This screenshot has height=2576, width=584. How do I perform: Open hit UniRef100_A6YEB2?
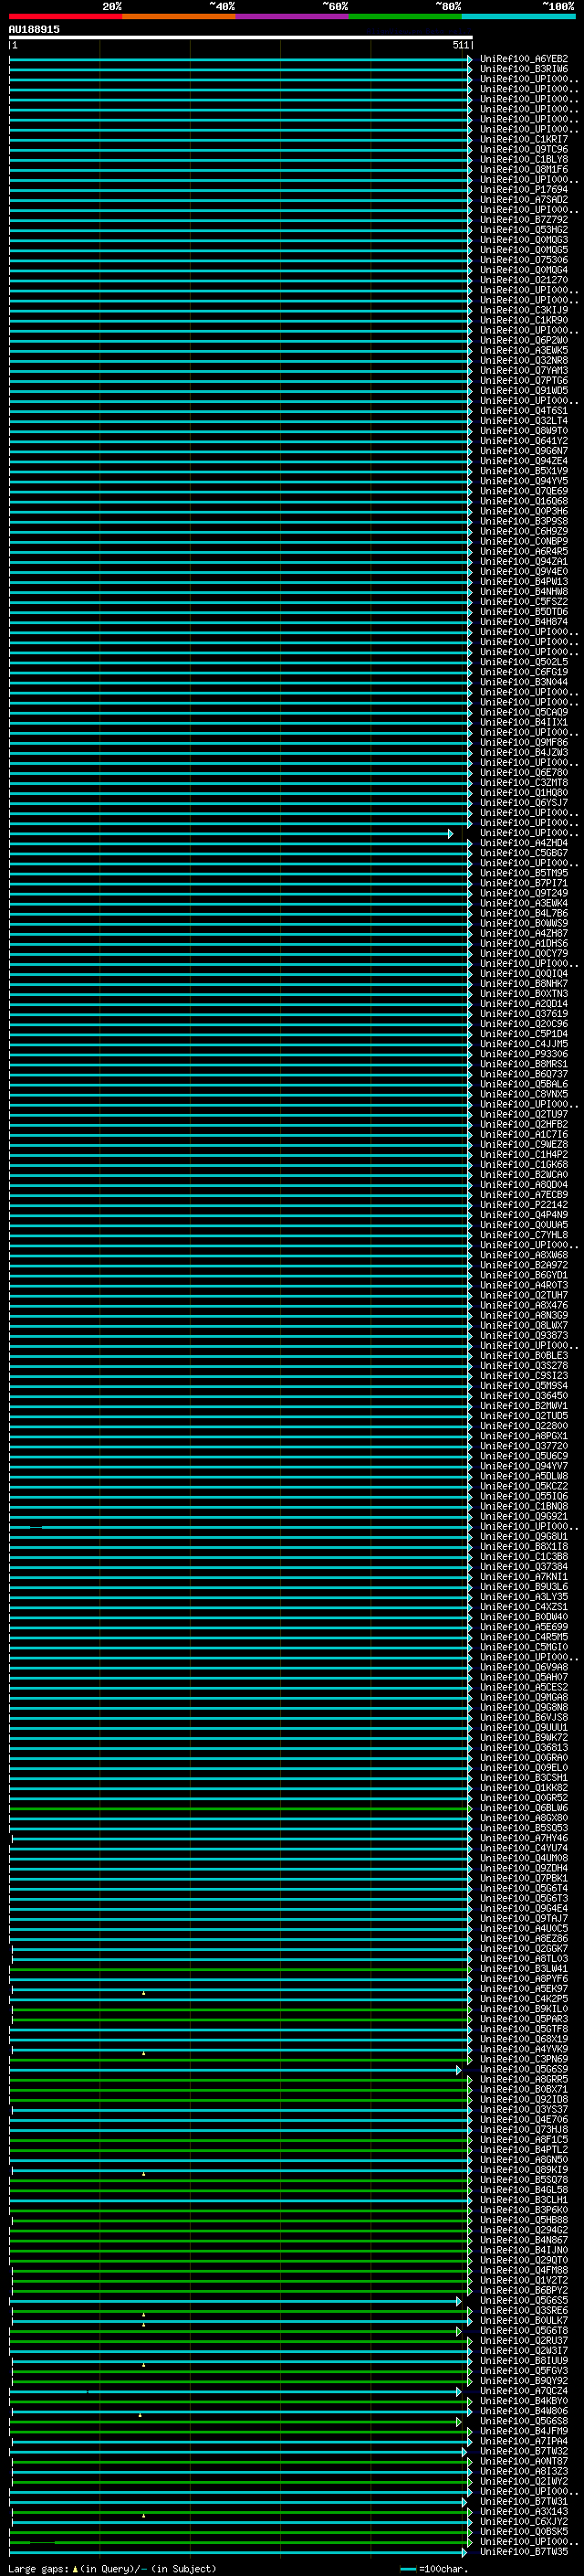pos(524,59)
